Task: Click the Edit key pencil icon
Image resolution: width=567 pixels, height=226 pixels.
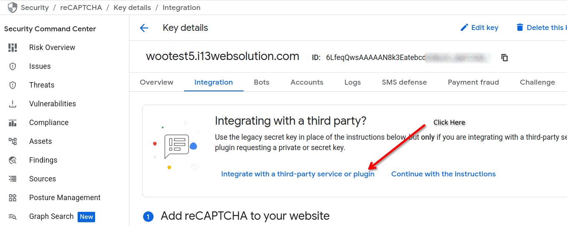Action: tap(464, 28)
